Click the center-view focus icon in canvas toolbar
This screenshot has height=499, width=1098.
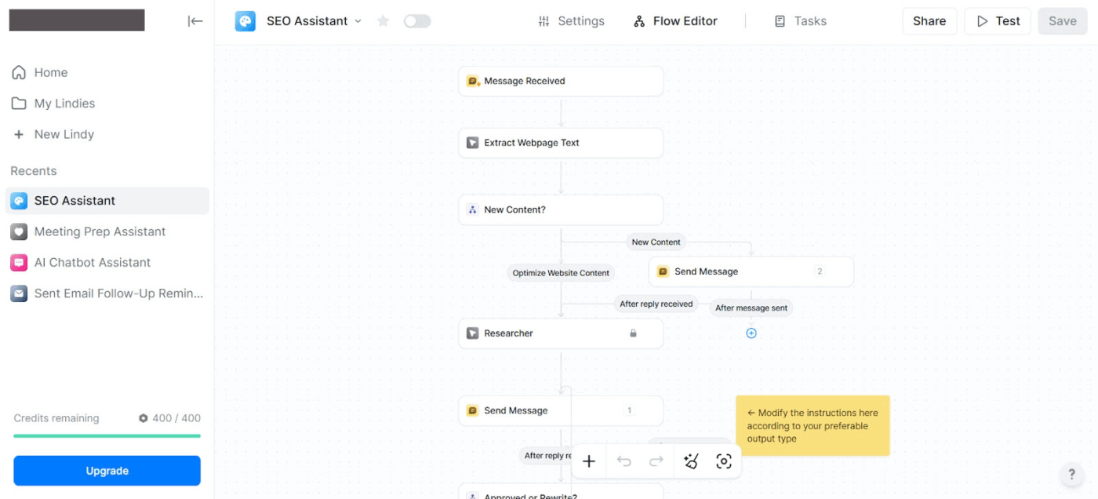tap(723, 461)
